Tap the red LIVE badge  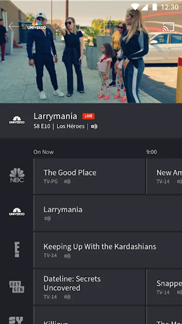88,116
